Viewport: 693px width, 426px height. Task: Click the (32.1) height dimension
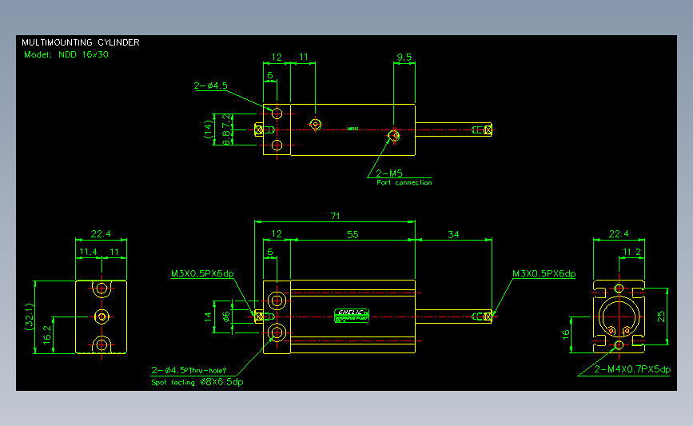tap(29, 317)
